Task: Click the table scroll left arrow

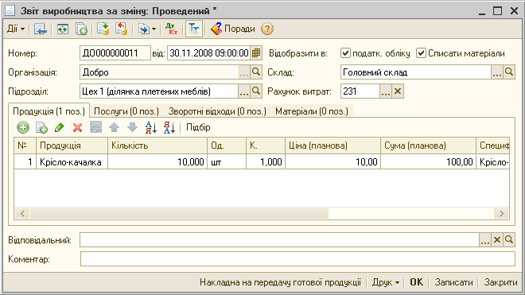Action: 22,213
